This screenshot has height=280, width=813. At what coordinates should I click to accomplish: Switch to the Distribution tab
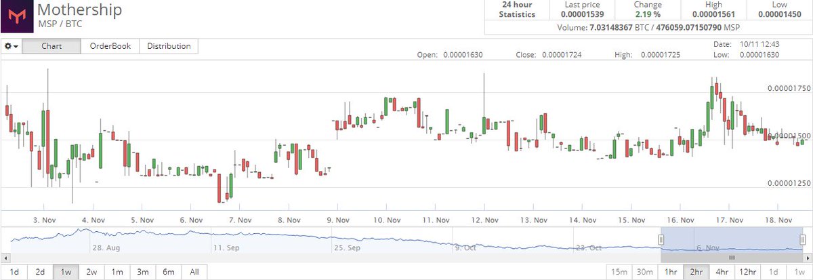click(169, 46)
